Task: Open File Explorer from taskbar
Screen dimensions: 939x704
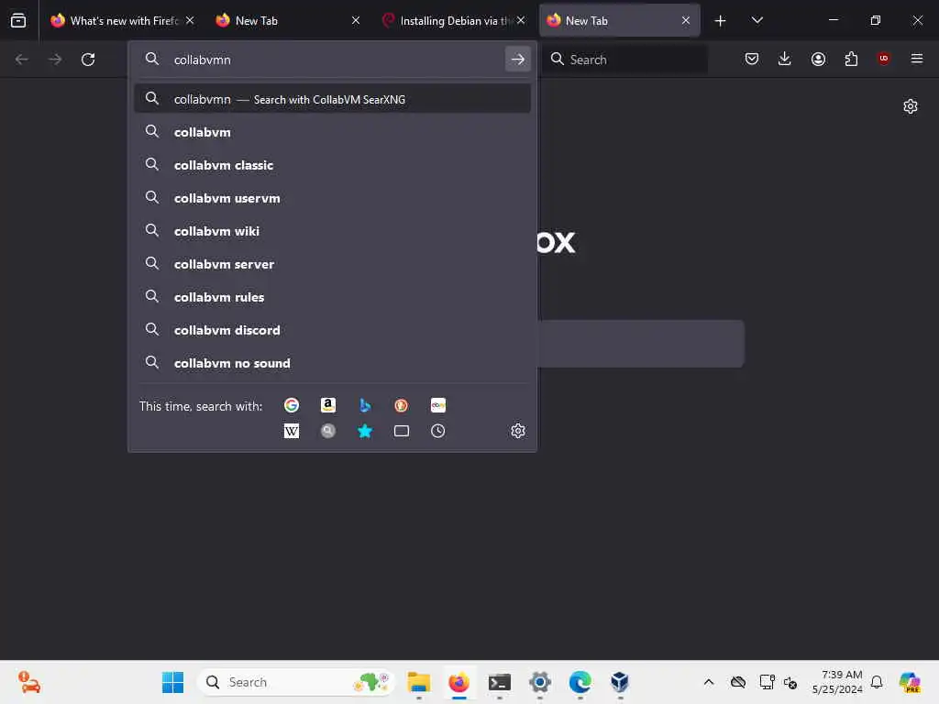Action: [x=418, y=682]
